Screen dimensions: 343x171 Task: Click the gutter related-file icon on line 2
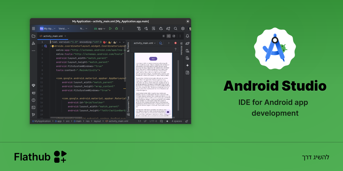[x=45, y=46]
